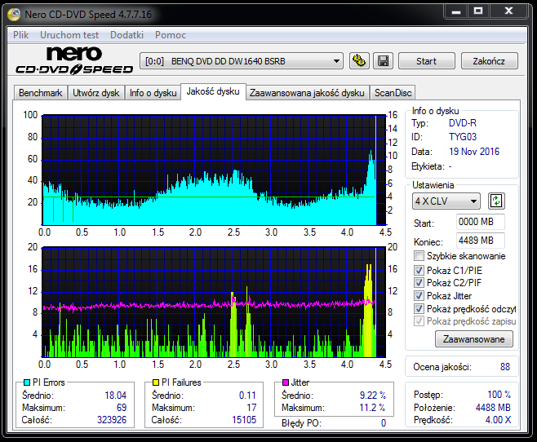Enable Szybkie skanowanie checkbox
The image size is (537, 442).
click(x=419, y=256)
